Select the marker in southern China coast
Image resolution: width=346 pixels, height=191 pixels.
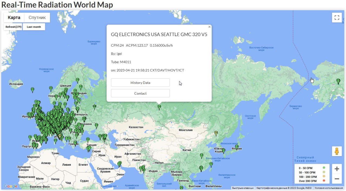[x=201, y=169]
